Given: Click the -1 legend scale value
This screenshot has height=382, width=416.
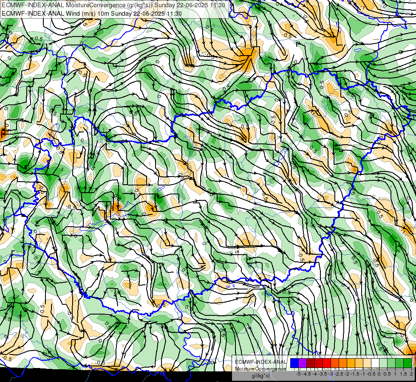Looking at the screenshot, I should (x=363, y=374).
